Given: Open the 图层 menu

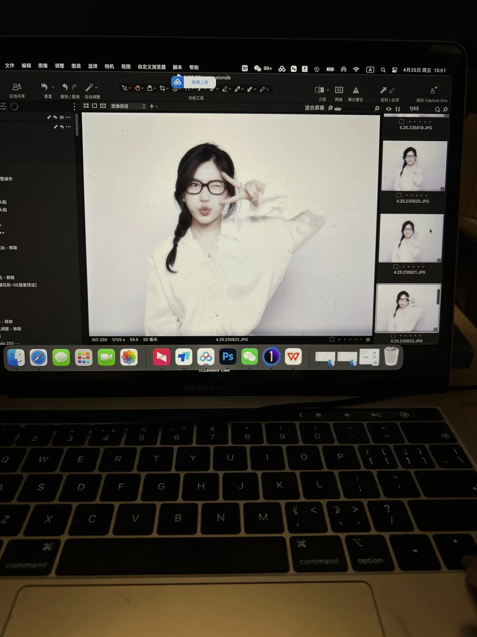Looking at the screenshot, I should (x=76, y=66).
